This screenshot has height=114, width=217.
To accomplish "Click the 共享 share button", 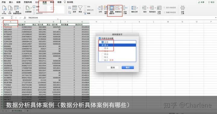I will click(201, 2).
